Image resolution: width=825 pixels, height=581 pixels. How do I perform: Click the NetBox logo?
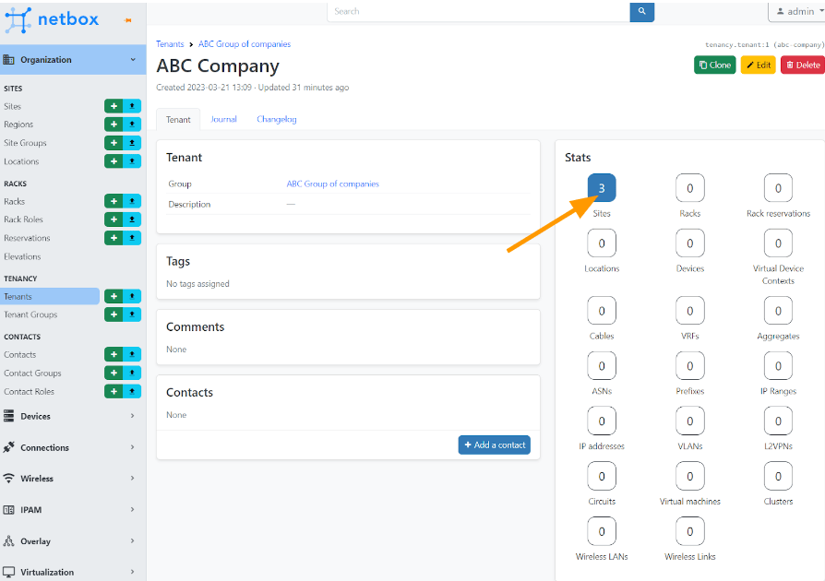tap(52, 20)
